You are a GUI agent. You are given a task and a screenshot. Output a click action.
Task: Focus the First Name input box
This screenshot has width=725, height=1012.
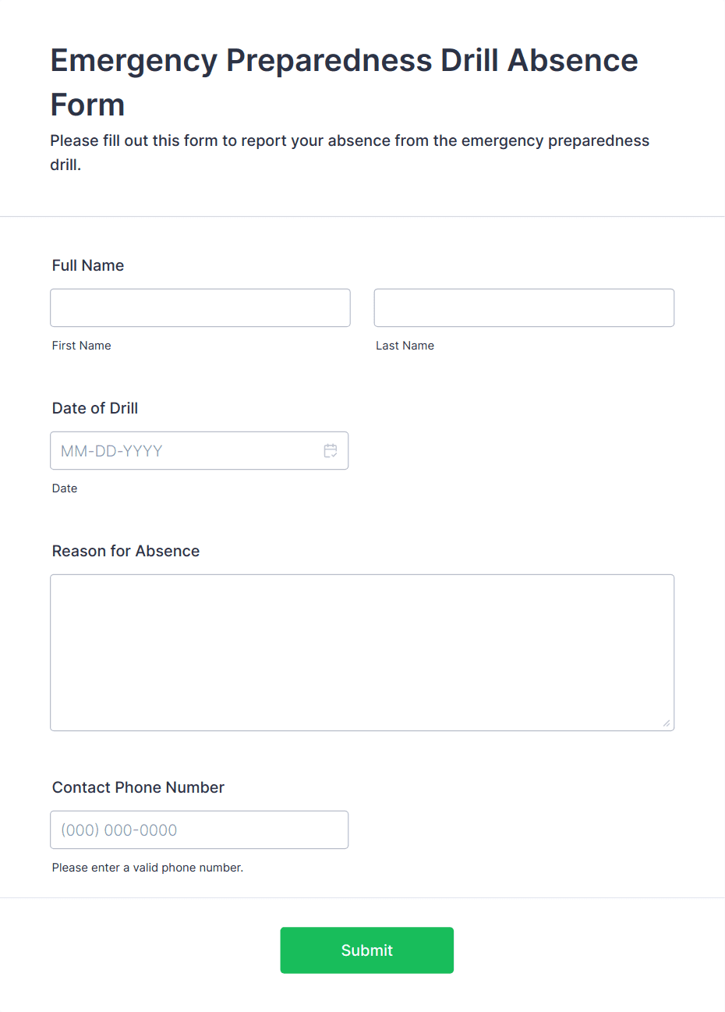200,307
